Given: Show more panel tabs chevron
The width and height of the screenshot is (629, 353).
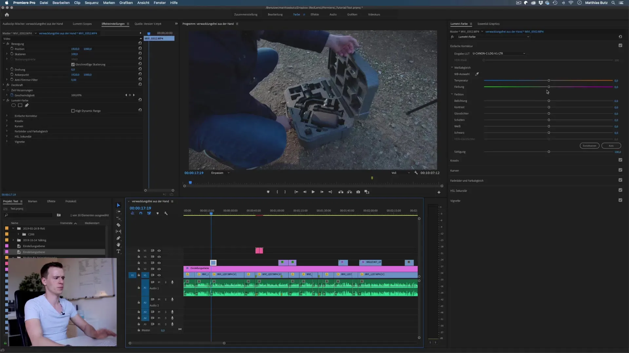Looking at the screenshot, I should point(176,24).
